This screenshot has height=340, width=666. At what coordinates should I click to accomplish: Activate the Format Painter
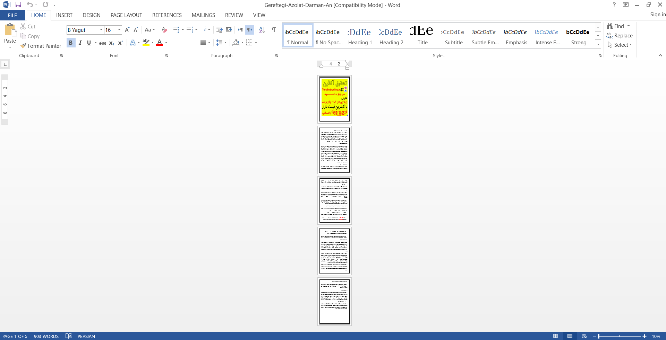(x=41, y=46)
